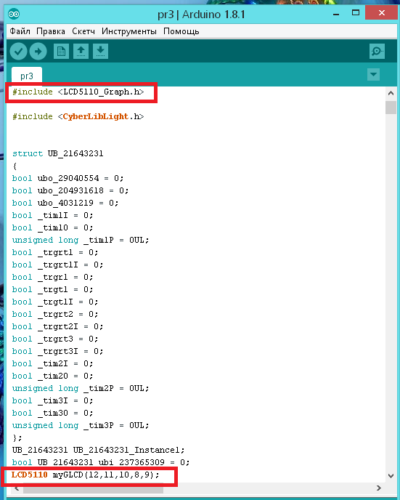Click the line bool _trgr1 = 0;
The height and width of the screenshot is (500, 400).
(x=52, y=277)
